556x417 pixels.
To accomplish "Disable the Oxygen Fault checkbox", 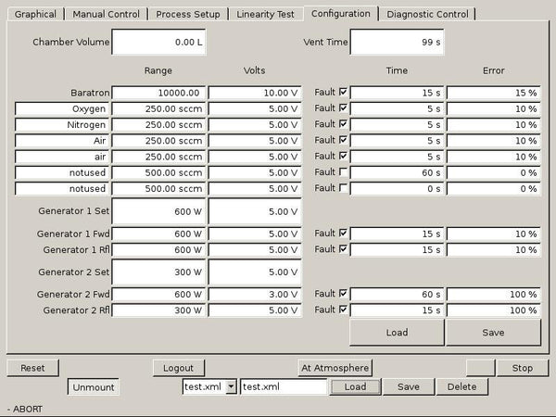I will (344, 108).
